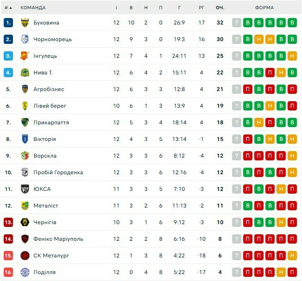Click the Ворскла club crest

25,156
